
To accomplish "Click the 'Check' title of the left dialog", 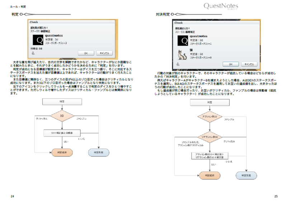I will [34, 22].
